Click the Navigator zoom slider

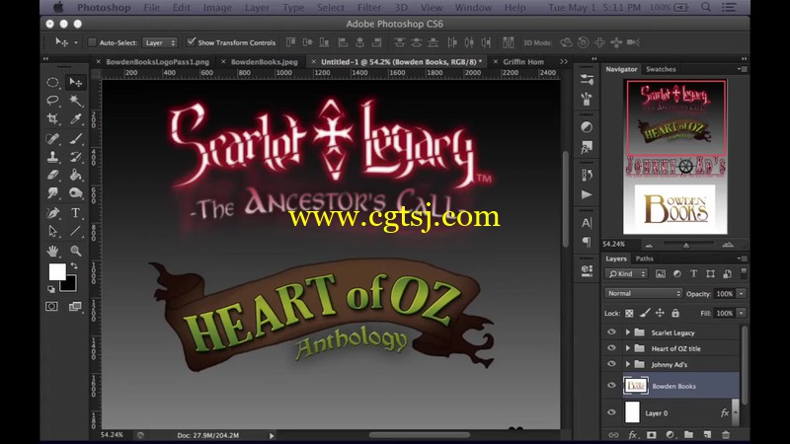coord(687,245)
